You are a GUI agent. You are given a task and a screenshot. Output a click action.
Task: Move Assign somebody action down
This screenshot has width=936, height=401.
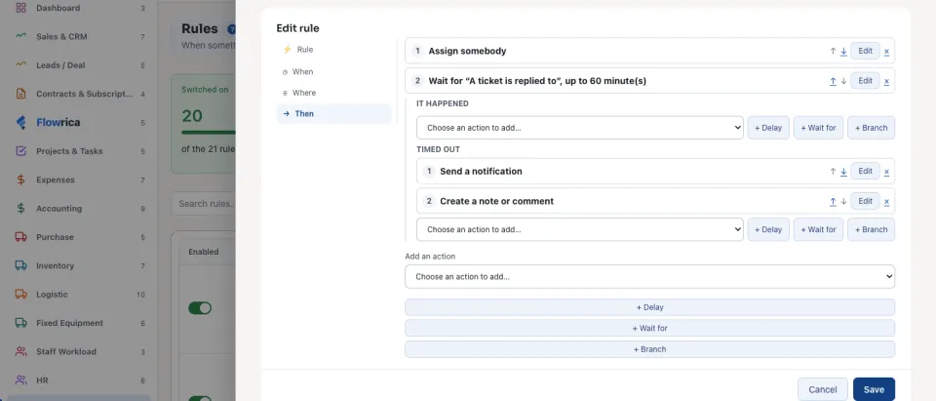tap(843, 51)
